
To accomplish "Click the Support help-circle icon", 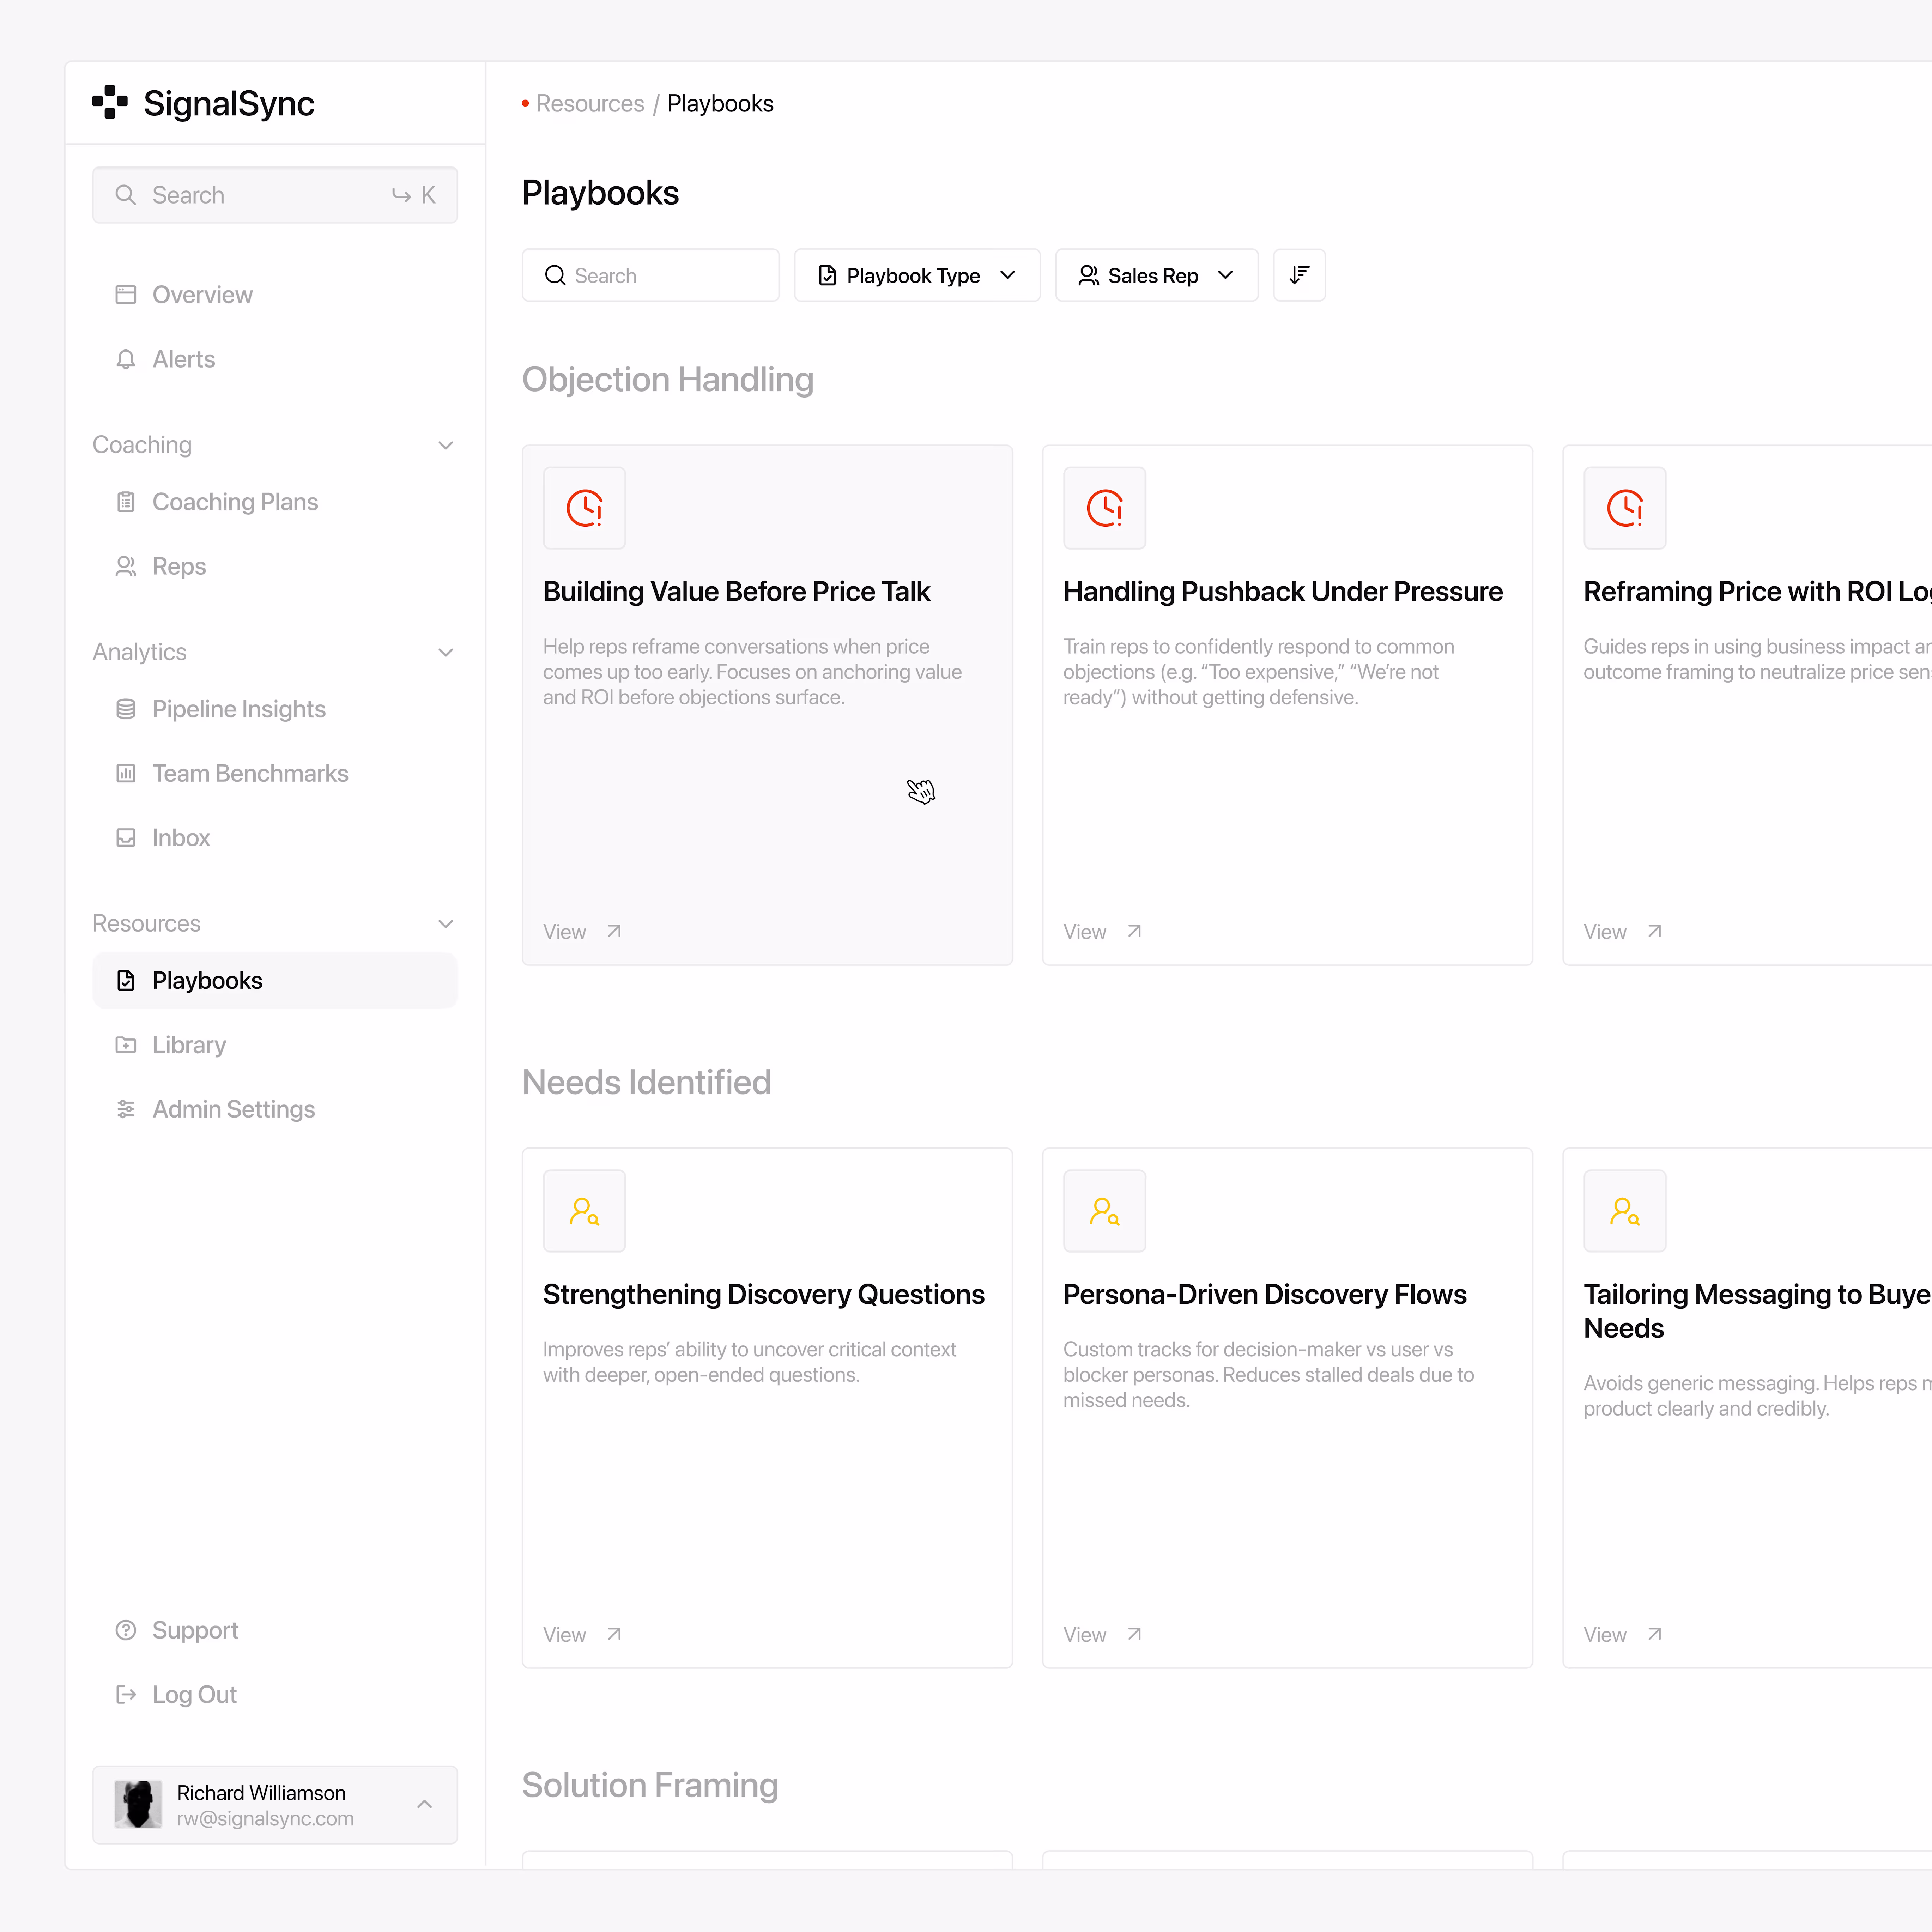I will [126, 1630].
